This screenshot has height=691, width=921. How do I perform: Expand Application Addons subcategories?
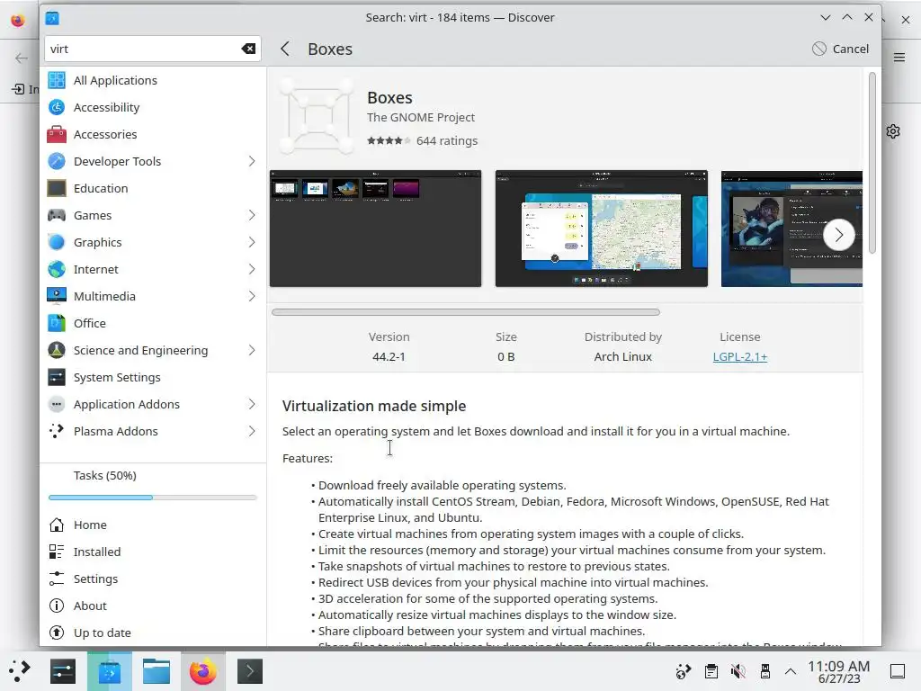tap(252, 405)
